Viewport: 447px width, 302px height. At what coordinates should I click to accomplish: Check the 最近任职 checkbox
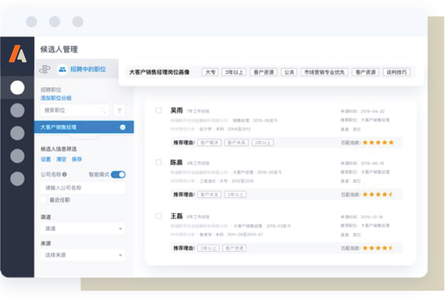43,200
